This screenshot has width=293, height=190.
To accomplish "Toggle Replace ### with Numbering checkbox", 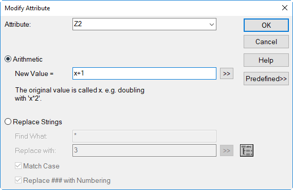I will pos(18,180).
